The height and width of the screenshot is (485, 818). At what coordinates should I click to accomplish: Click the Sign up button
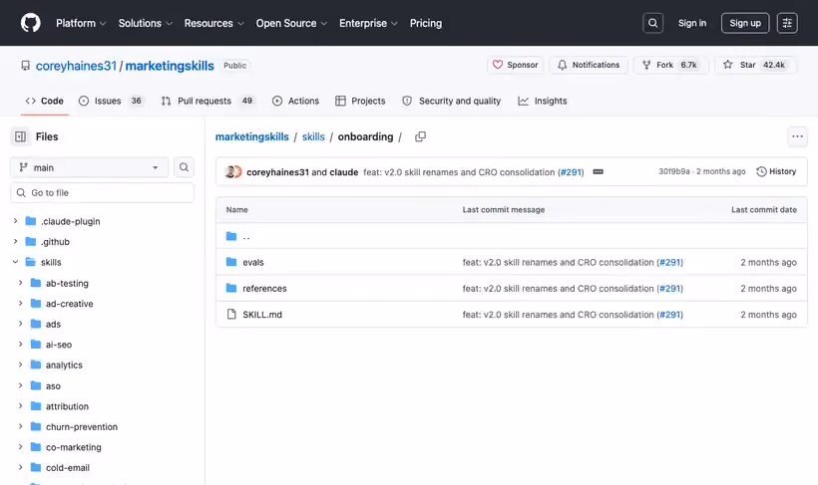[745, 23]
